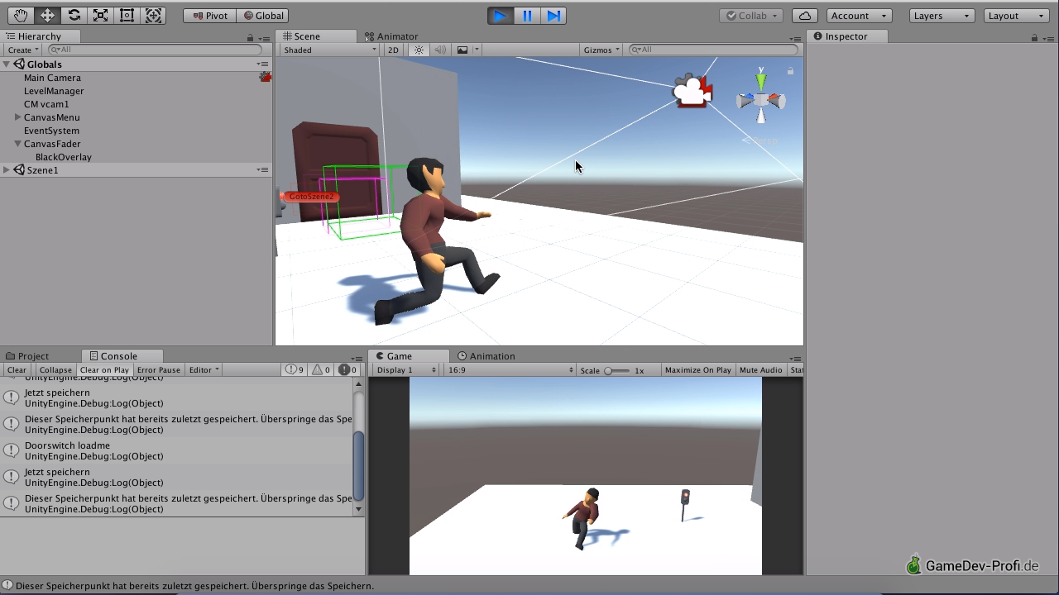Open cloud services button
1059x595 pixels.
click(805, 16)
